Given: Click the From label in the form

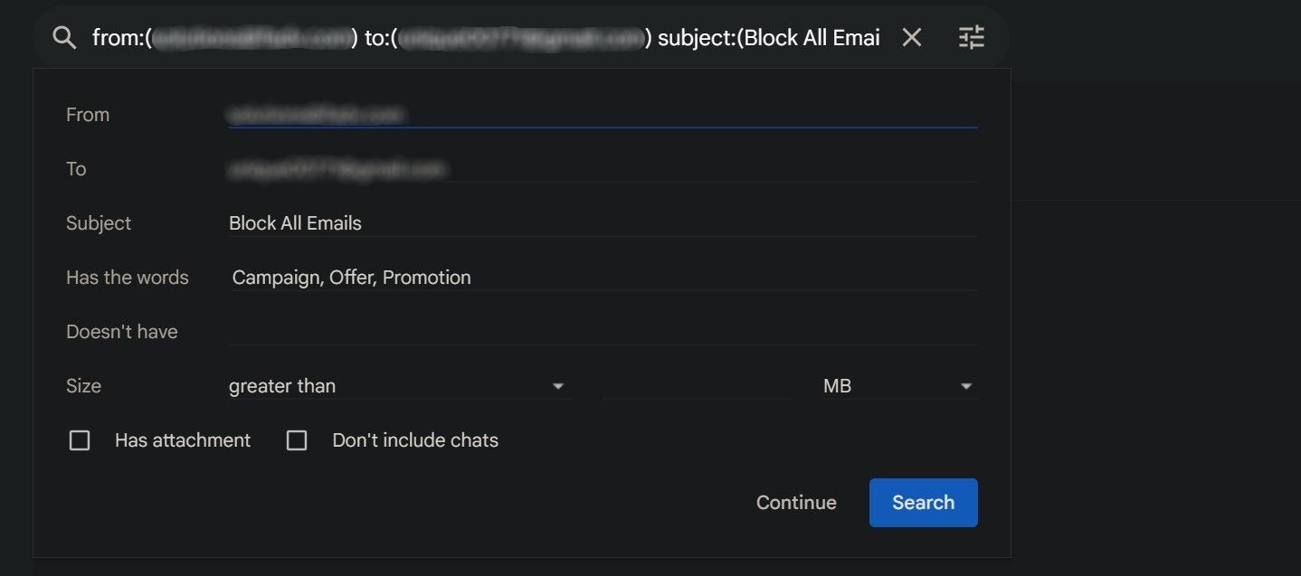Looking at the screenshot, I should click(x=87, y=114).
